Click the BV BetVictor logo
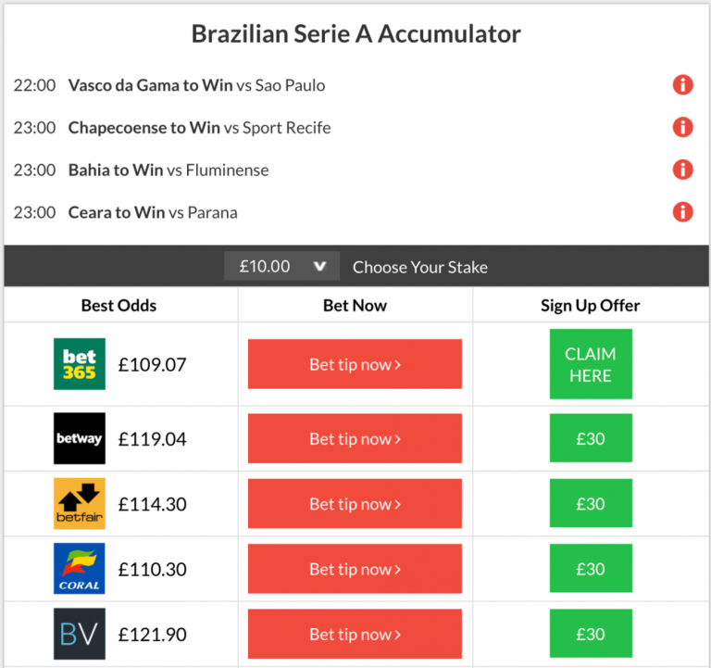 [80, 634]
